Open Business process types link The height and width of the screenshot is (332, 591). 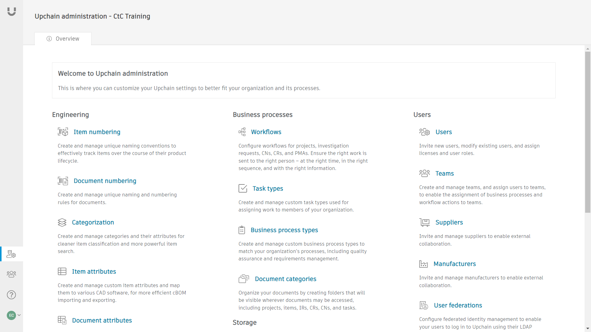(284, 230)
